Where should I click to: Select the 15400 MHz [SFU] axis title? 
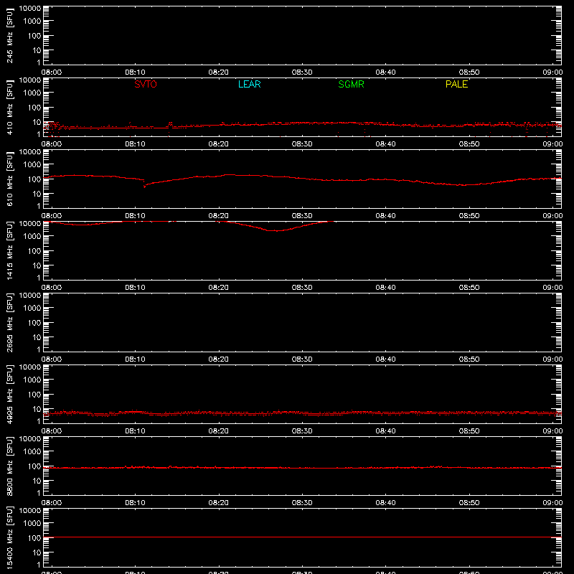coord(9,537)
